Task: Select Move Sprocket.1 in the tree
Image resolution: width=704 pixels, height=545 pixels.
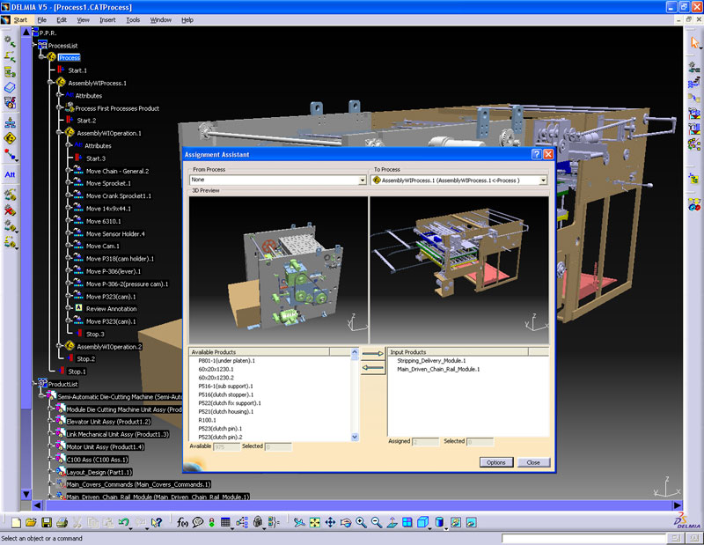Action: 108,183
